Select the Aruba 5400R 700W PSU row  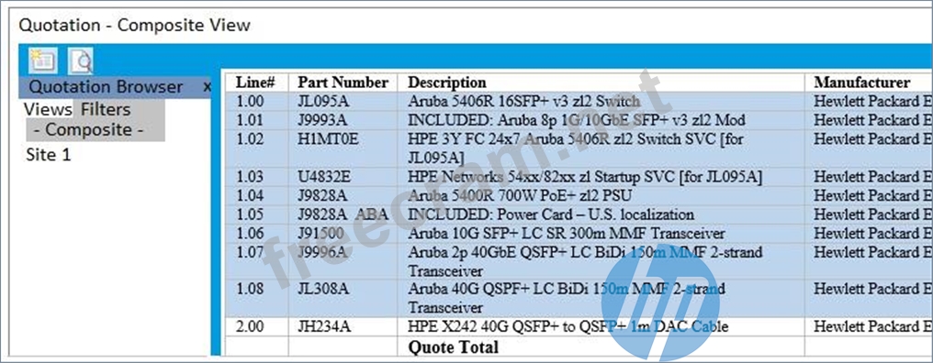(579, 195)
